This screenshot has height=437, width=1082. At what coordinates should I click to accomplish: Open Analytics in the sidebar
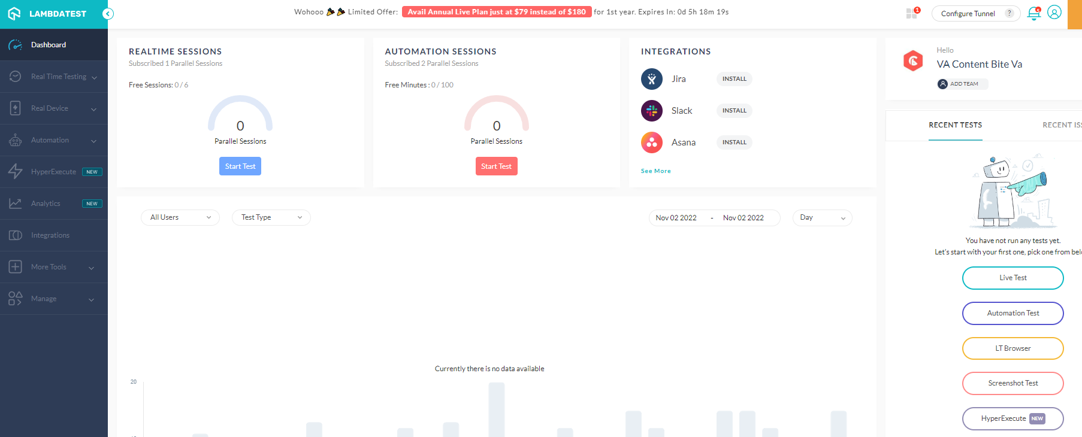[54, 204]
